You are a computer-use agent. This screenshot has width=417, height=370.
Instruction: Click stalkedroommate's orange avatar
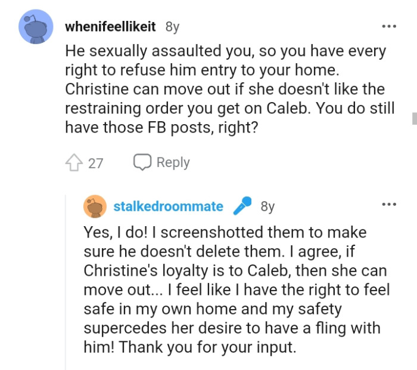click(x=94, y=206)
